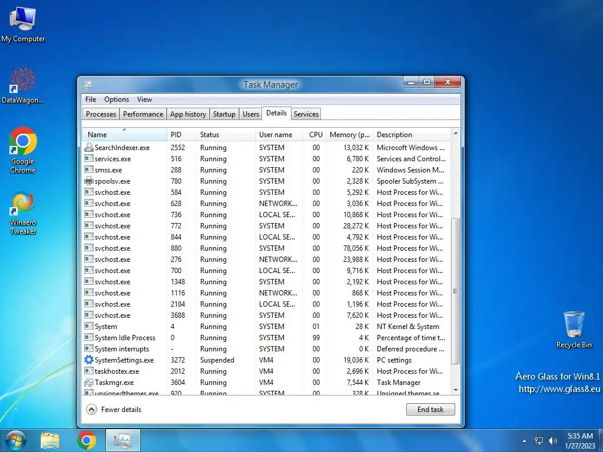Select svchost.exe row with PID 1348
The height and width of the screenshot is (452, 603).
coord(267,281)
